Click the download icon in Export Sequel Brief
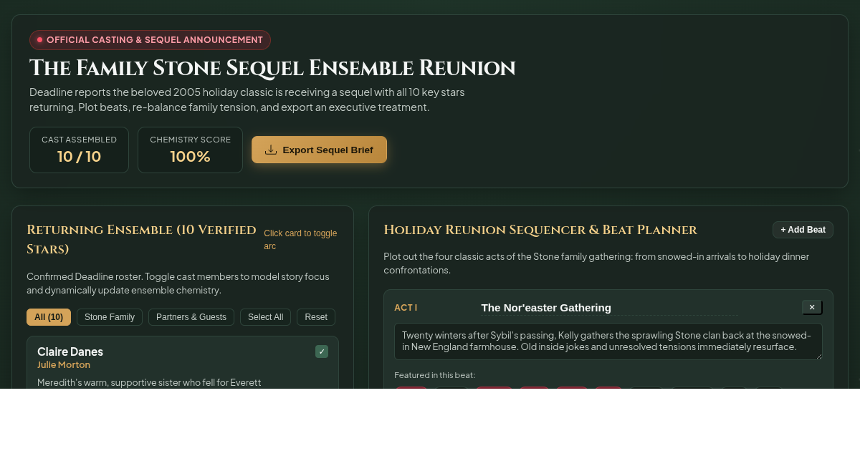 [x=271, y=150]
